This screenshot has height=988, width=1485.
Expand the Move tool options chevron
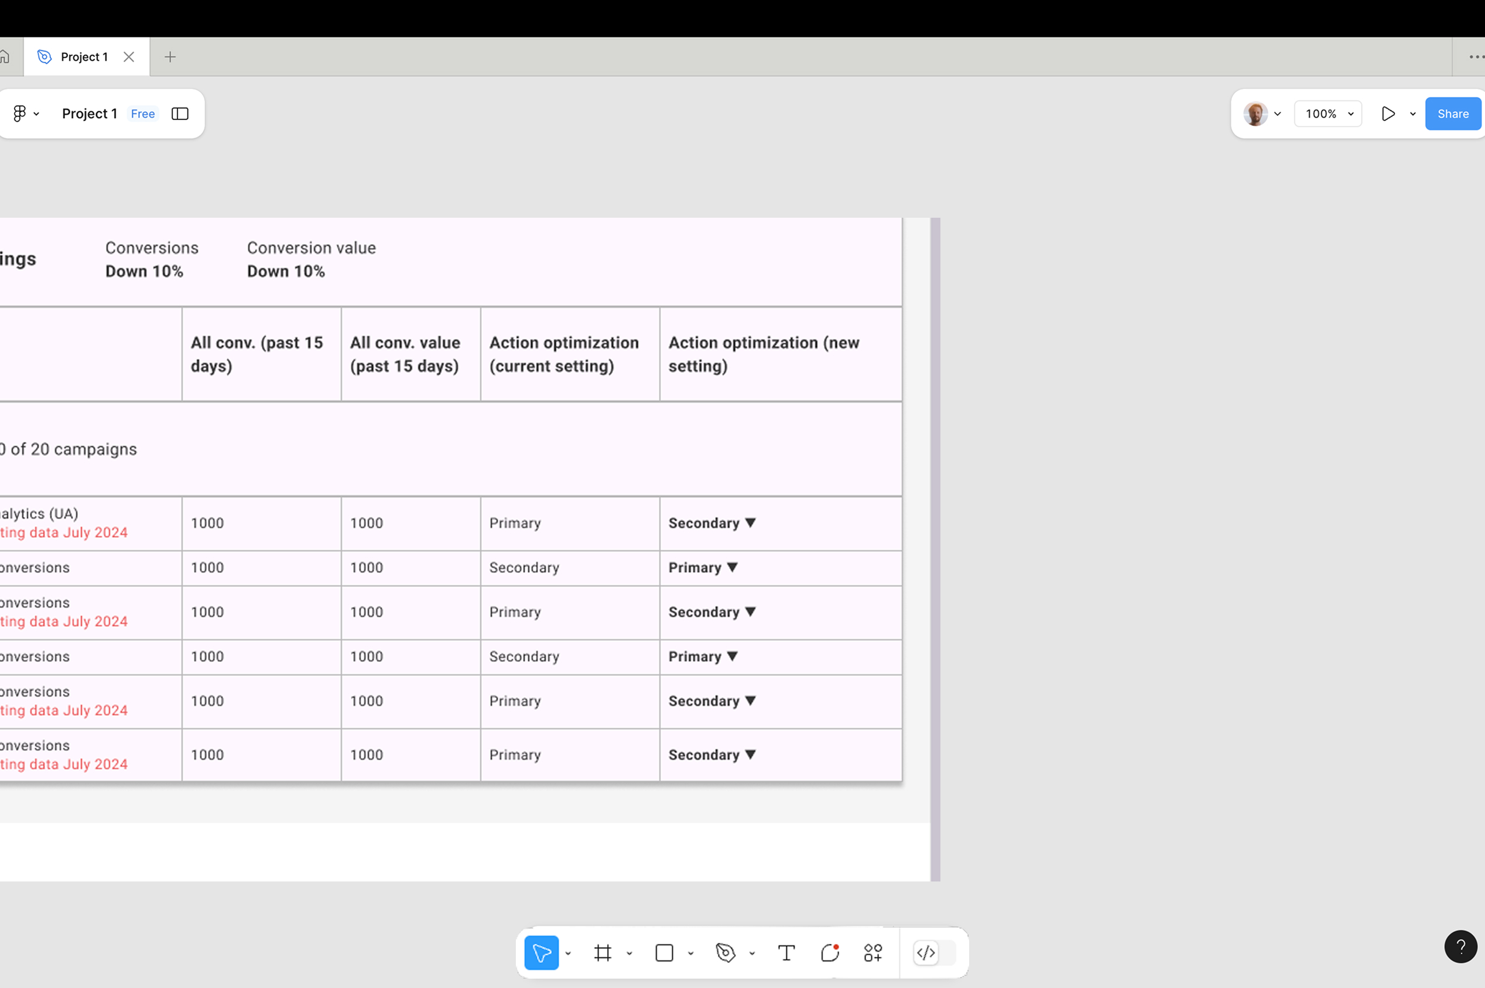click(568, 953)
